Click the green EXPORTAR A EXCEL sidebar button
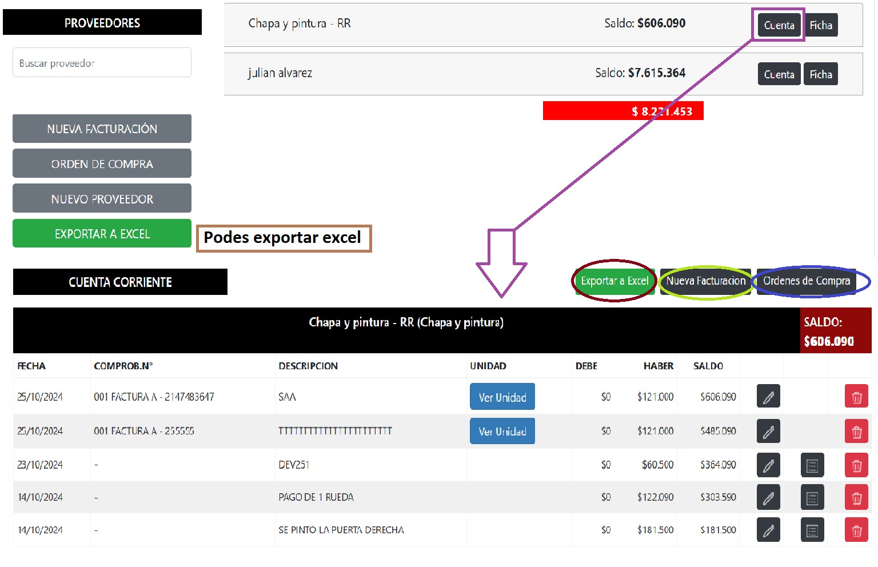This screenshot has width=878, height=567. pyautogui.click(x=102, y=233)
